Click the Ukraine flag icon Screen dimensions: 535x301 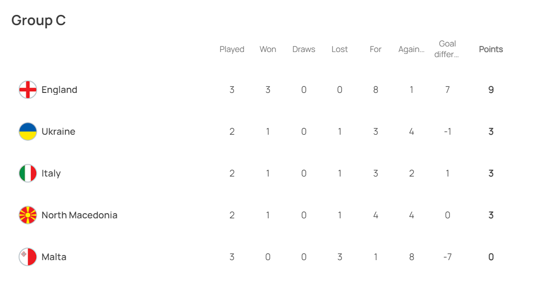coord(28,131)
